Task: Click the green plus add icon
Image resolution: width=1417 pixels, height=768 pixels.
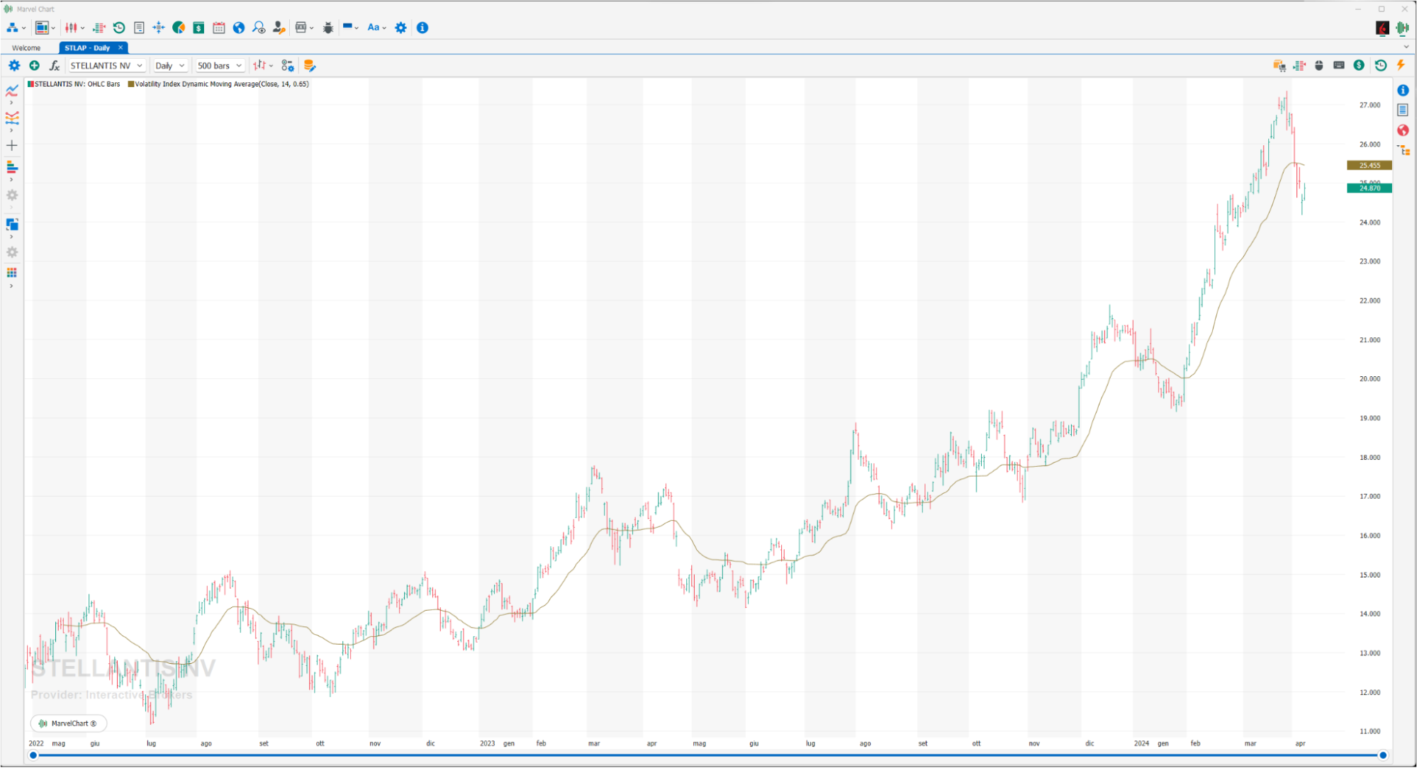Action: [34, 65]
